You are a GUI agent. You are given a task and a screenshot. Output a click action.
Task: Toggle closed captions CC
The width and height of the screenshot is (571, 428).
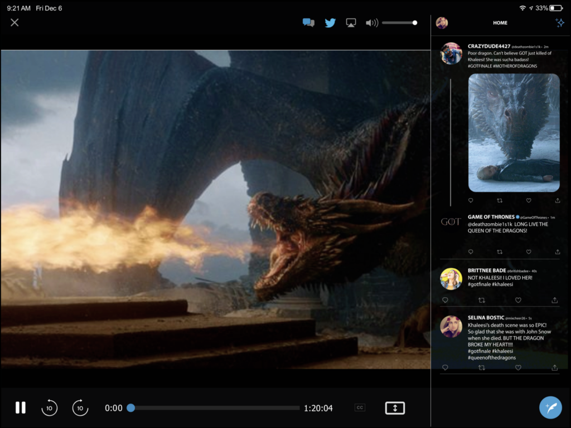tap(360, 407)
